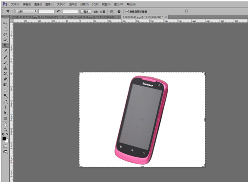This screenshot has height=183, width=249.
Task: Open the Window menu
Action: (x=119, y=4)
